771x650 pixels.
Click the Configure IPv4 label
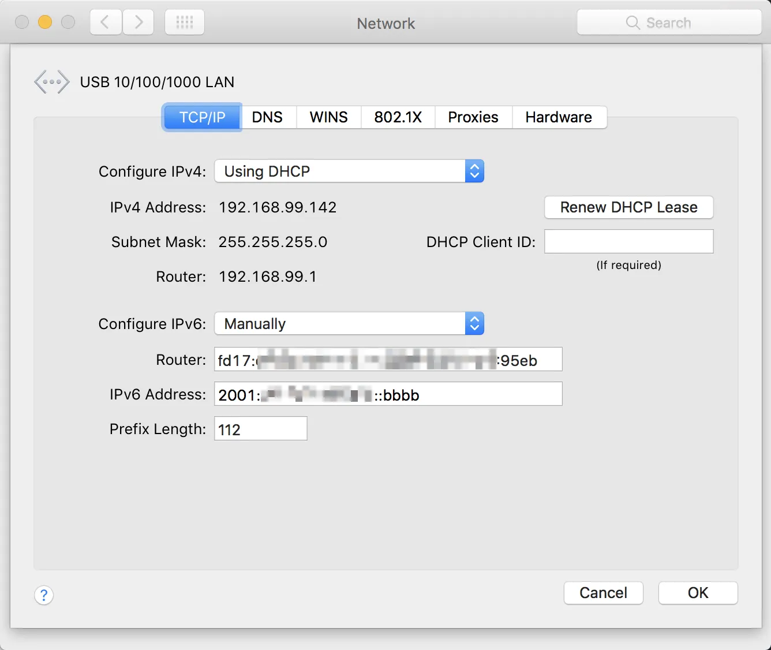point(152,171)
